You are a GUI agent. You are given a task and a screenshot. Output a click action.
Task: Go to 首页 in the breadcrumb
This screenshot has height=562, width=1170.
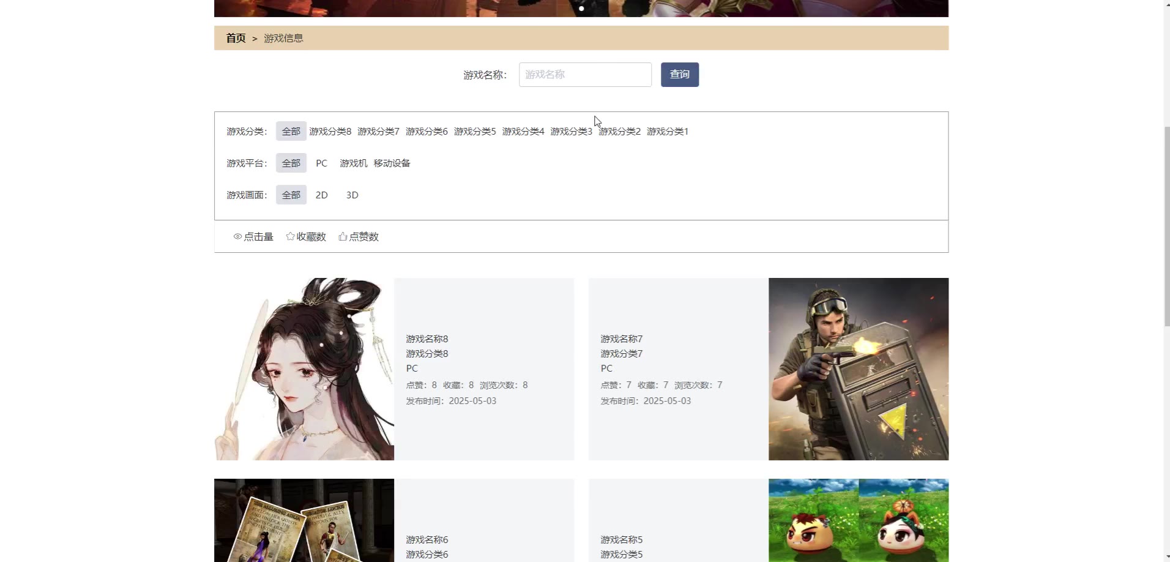pos(236,38)
